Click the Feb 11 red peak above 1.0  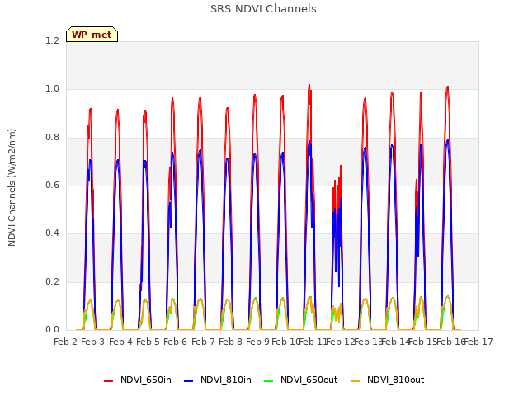(309, 87)
